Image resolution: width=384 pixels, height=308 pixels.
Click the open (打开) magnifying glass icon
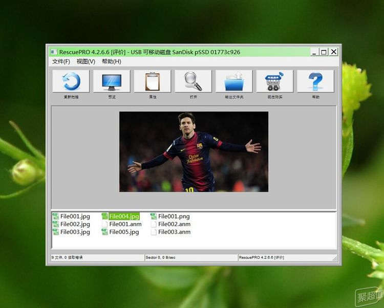coord(193,81)
